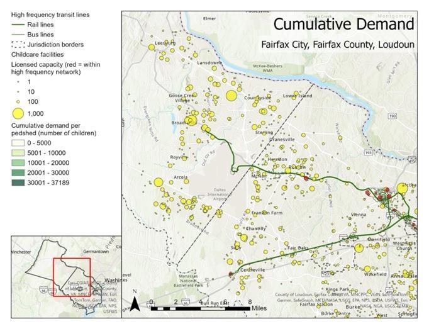429x331 pixels.
Task: Click the 1,000 capacity yellow circle in legend
Action: tap(18, 114)
